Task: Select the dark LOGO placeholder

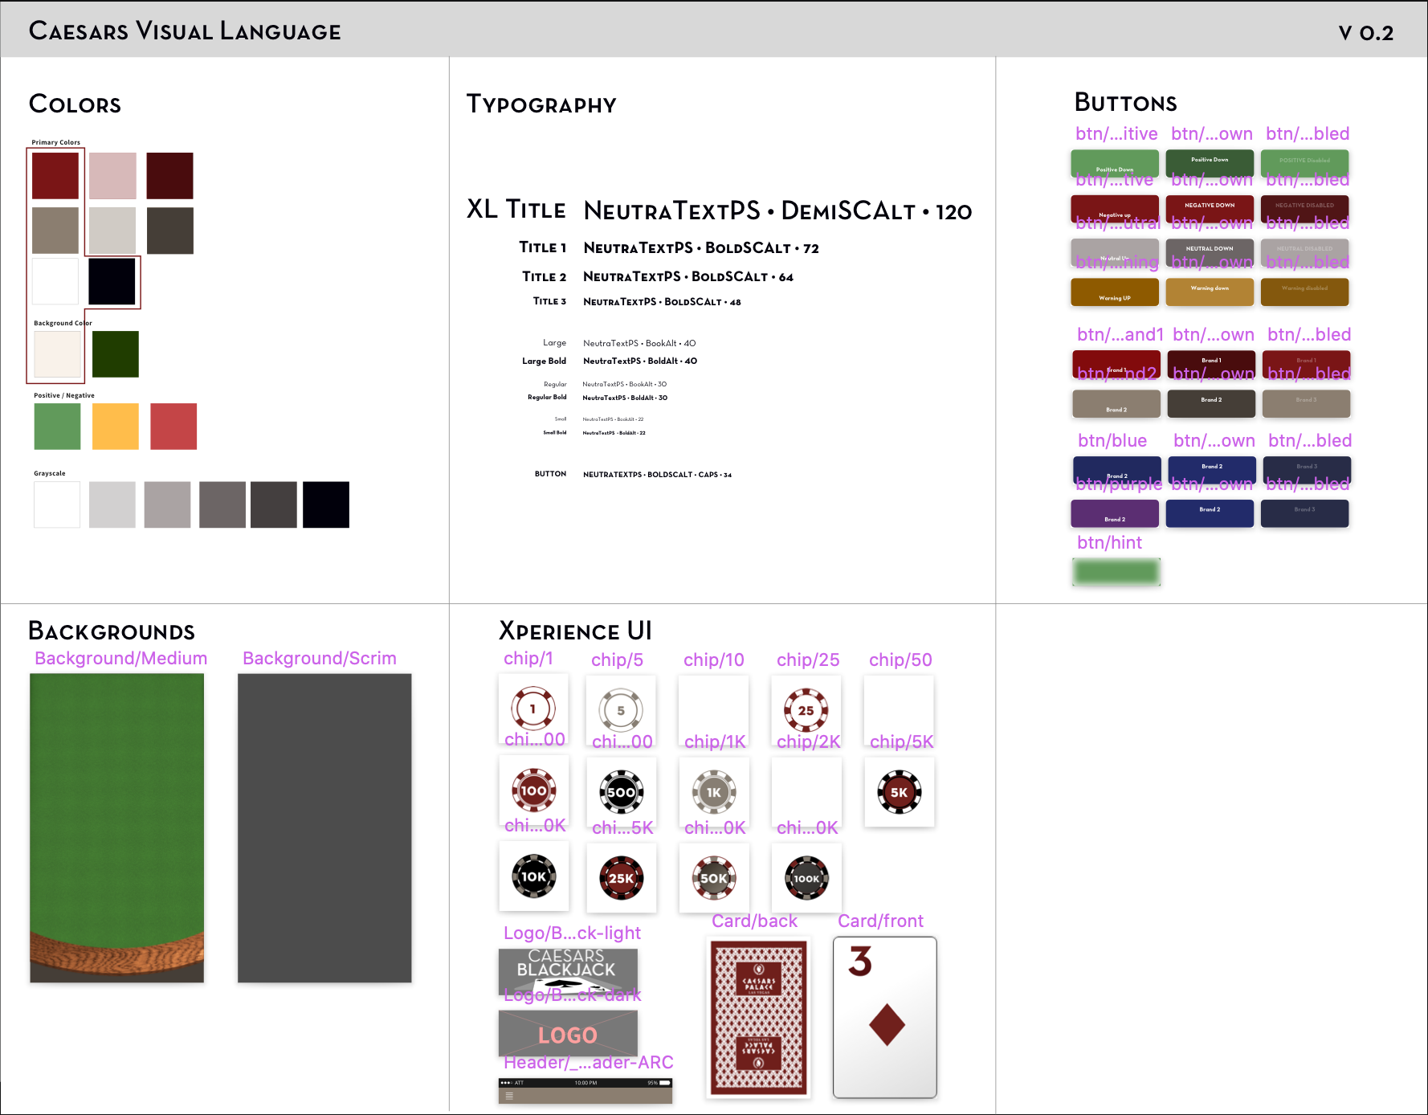Action: 568,1033
